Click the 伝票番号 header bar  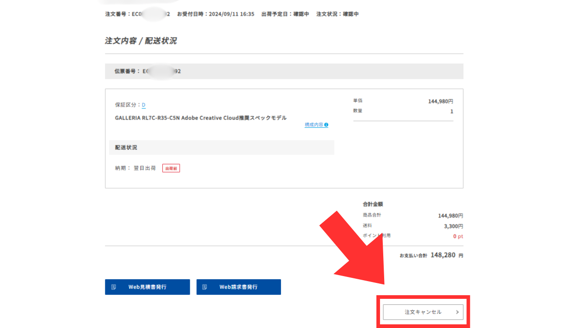tap(284, 71)
